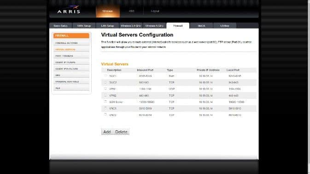Click the local port in the VNC1 row

coord(234,109)
